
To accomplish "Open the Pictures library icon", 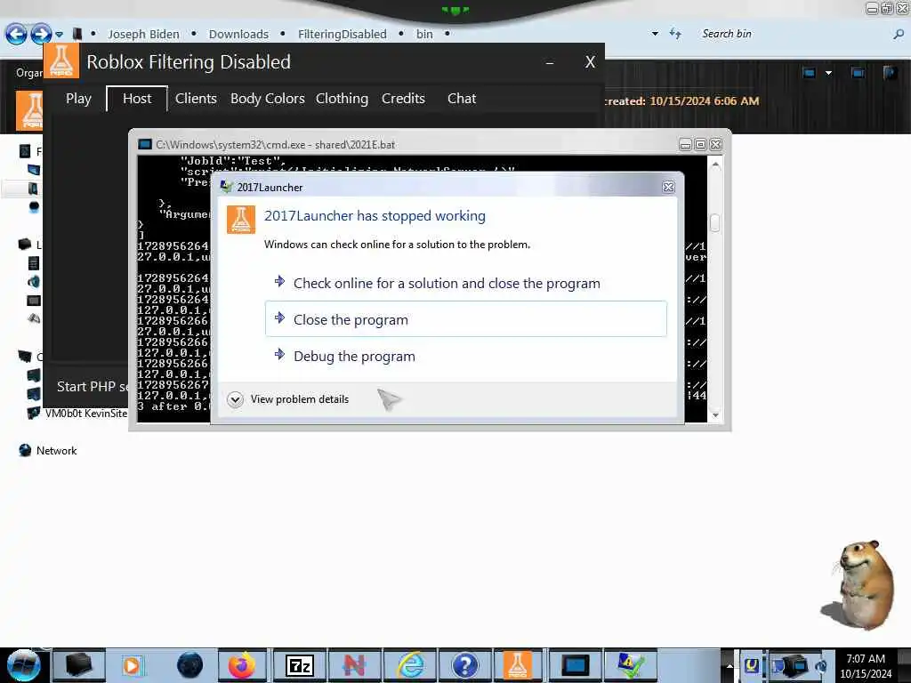I will pos(34,301).
